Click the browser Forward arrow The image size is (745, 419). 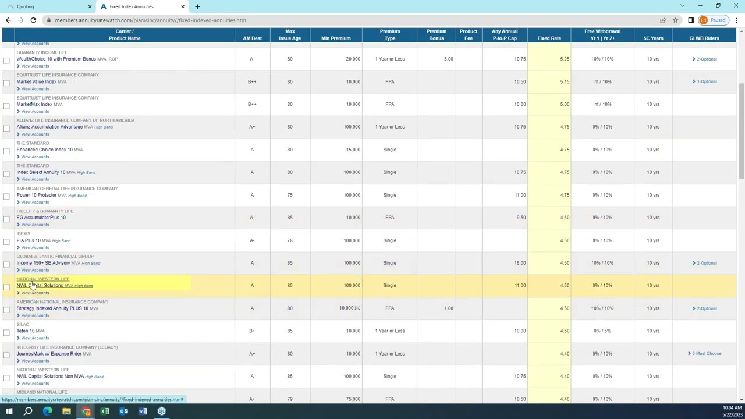(x=20, y=20)
